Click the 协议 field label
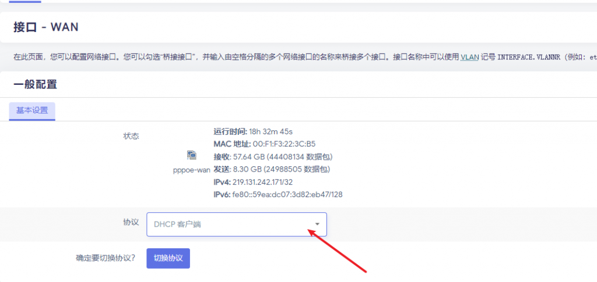 [x=131, y=223]
